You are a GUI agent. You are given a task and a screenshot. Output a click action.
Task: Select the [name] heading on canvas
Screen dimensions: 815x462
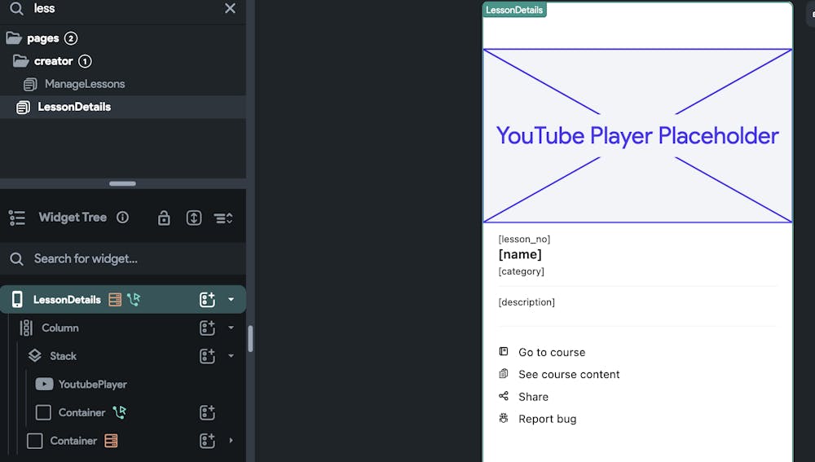[x=520, y=254]
